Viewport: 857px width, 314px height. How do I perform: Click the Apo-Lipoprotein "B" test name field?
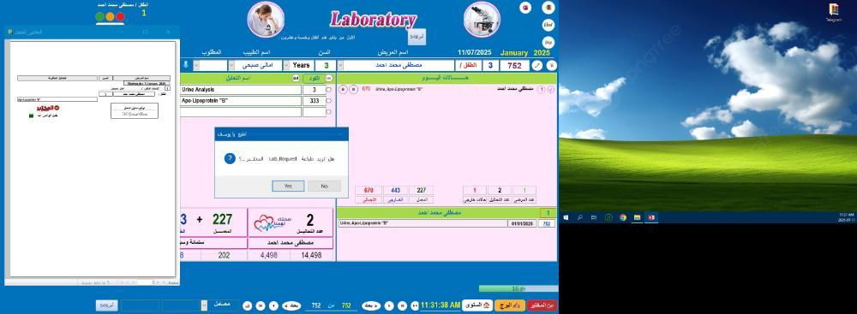point(241,101)
